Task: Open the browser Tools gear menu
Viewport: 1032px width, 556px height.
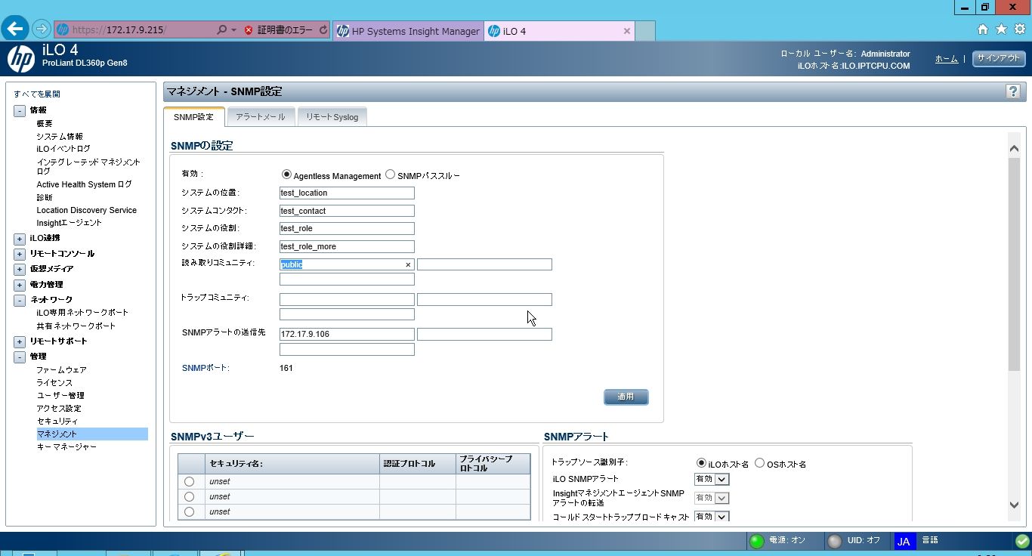Action: [1019, 29]
